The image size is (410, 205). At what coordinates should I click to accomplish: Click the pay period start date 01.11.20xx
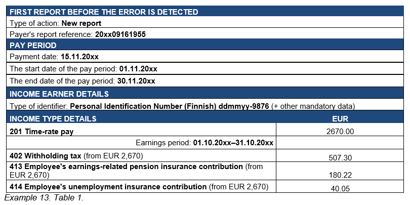[138, 68]
